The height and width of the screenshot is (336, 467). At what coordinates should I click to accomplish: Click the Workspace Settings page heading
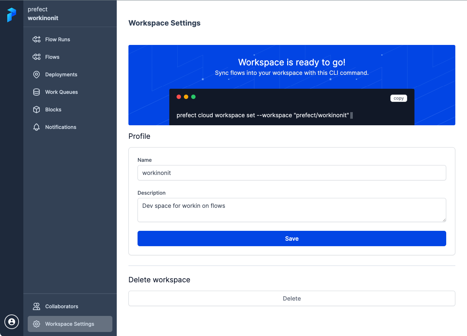(165, 23)
